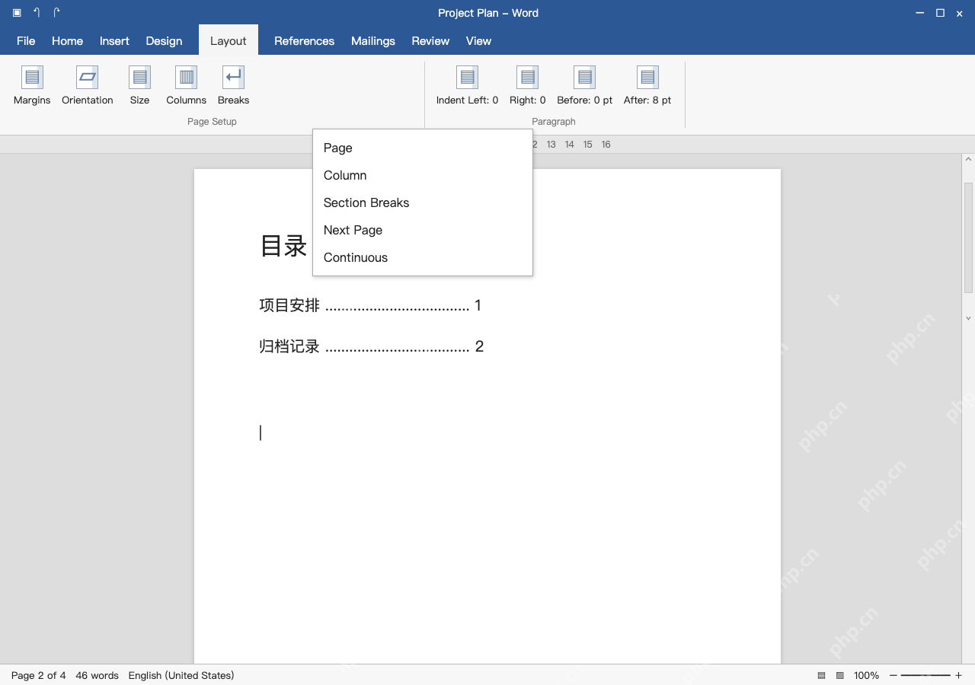Select Continuous section break

pos(423,257)
